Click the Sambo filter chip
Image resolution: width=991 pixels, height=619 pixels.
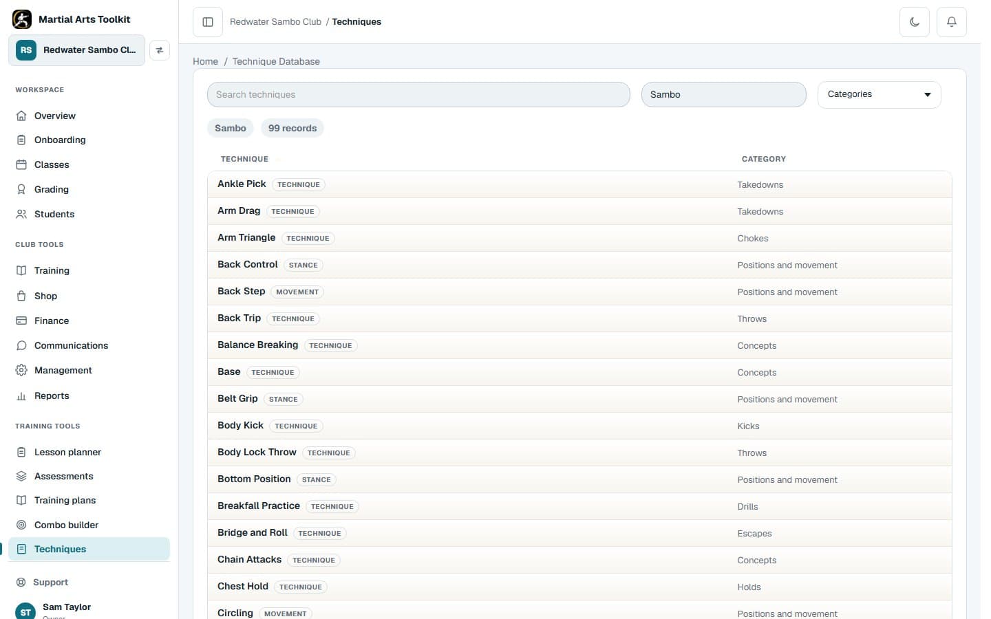(x=231, y=128)
